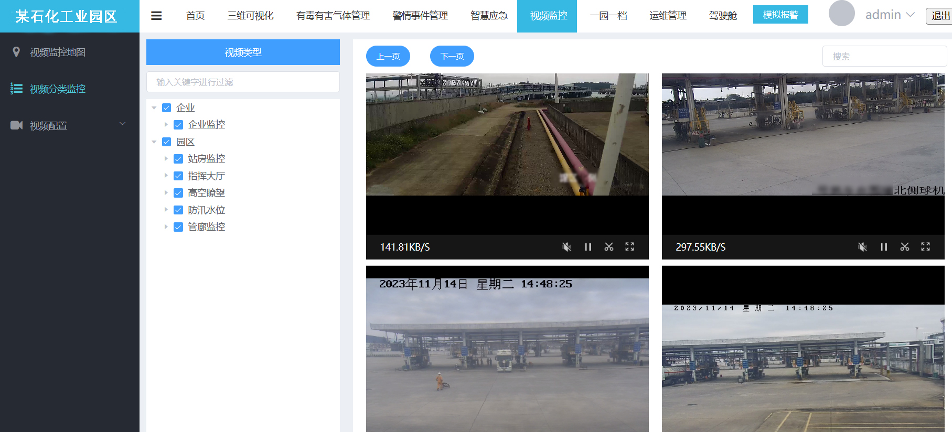952x432 pixels.
Task: Click the 下一页 button
Action: click(x=452, y=56)
